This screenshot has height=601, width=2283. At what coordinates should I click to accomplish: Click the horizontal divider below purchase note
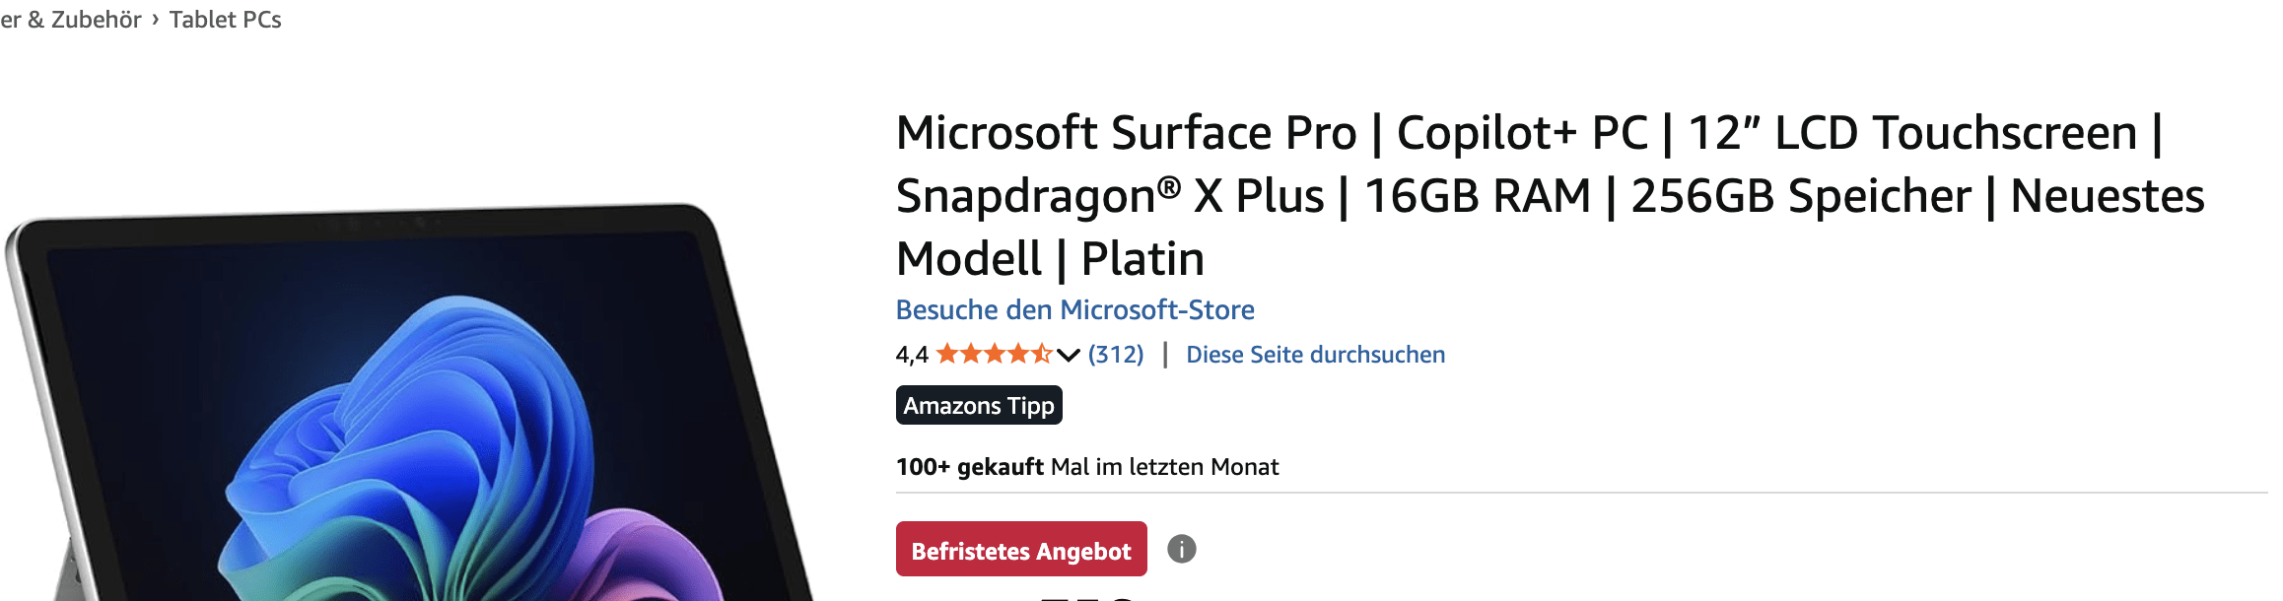pyautogui.click(x=1577, y=493)
